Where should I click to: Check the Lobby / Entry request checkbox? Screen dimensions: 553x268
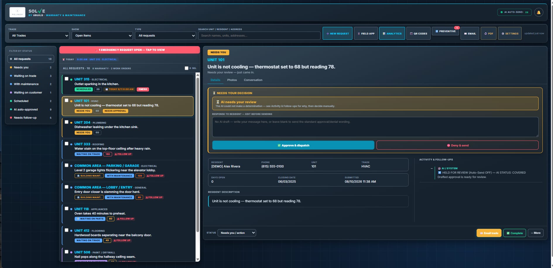66,187
